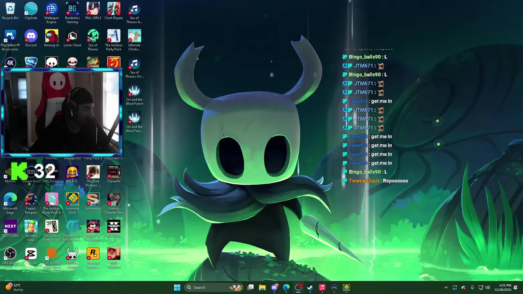The height and width of the screenshot is (294, 523).
Task: Select the Sea of Thieves Ori... music file
Action: [x=134, y=67]
